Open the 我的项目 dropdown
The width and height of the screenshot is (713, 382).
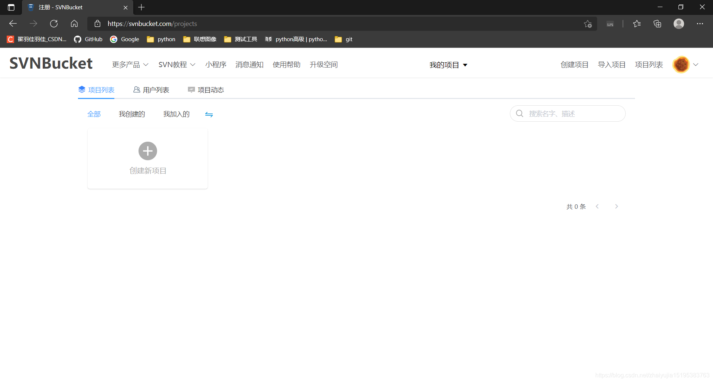coord(448,65)
